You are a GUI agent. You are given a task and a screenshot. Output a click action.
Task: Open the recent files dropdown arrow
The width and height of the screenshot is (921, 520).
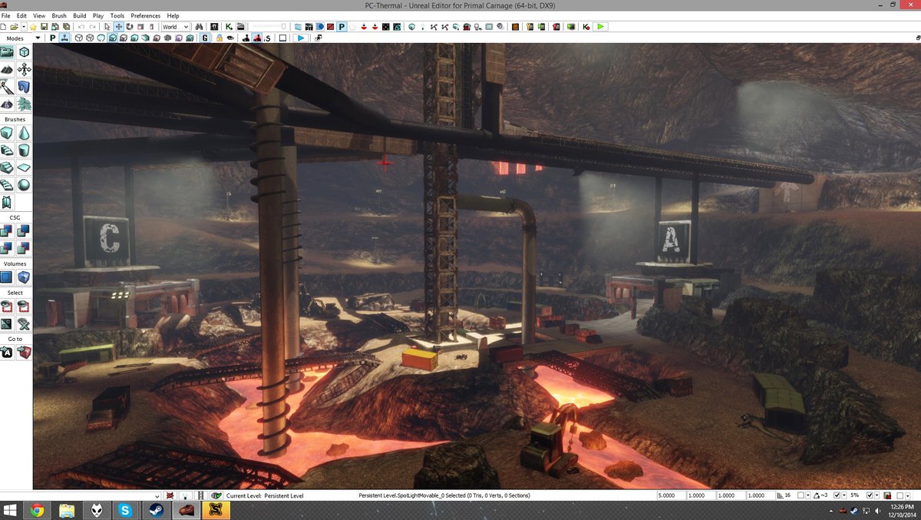(24, 27)
